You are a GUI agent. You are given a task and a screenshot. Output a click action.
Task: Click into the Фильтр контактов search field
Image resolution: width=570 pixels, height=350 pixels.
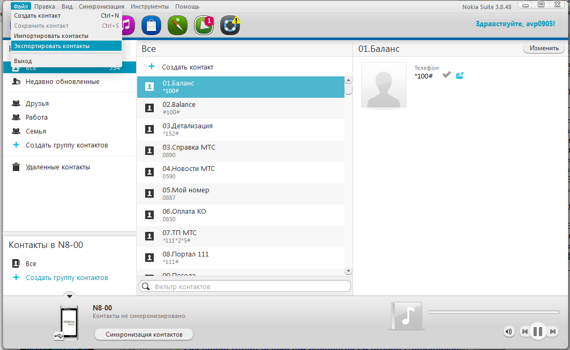tap(249, 287)
